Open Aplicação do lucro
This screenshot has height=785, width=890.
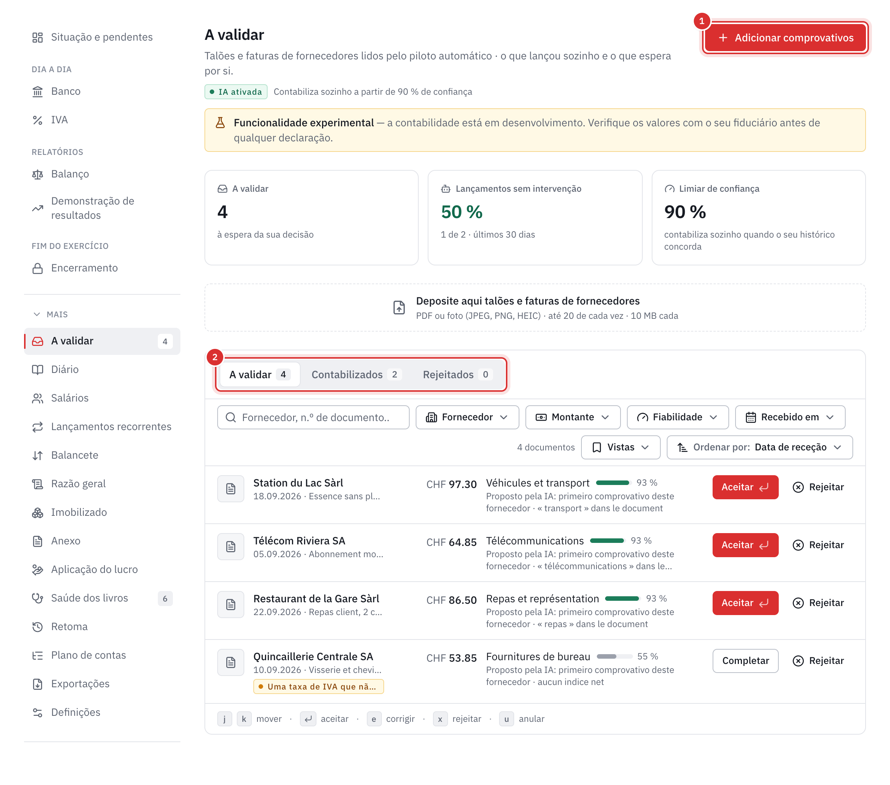coord(102,569)
